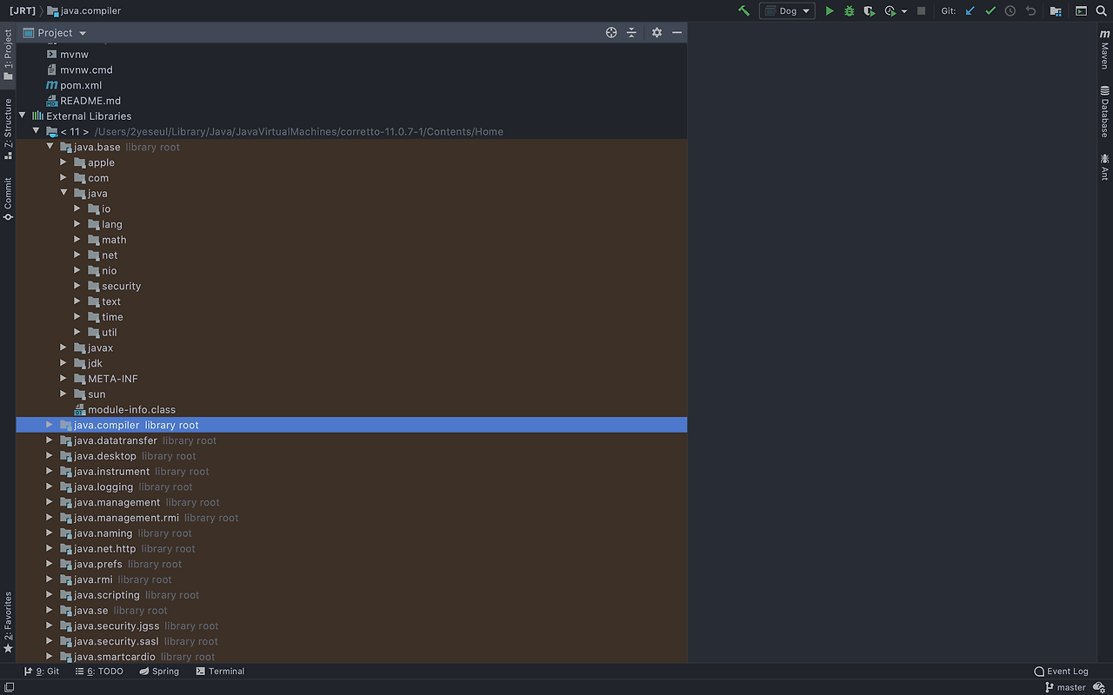Open the Maven tool window

pos(1105,49)
